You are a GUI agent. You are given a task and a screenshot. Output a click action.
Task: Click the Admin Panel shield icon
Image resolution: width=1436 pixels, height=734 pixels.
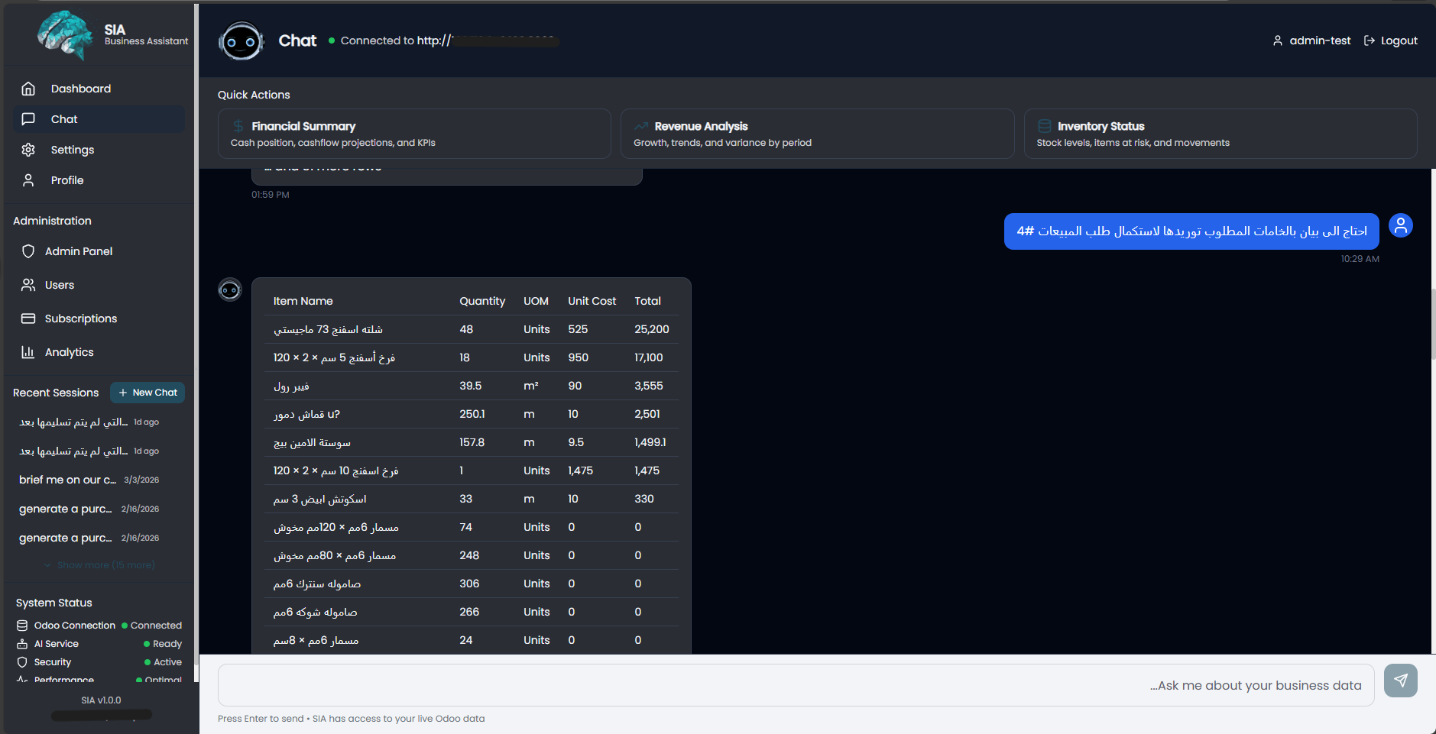[x=28, y=251]
